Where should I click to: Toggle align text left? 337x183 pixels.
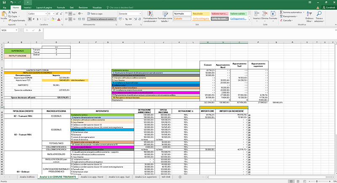point(66,19)
